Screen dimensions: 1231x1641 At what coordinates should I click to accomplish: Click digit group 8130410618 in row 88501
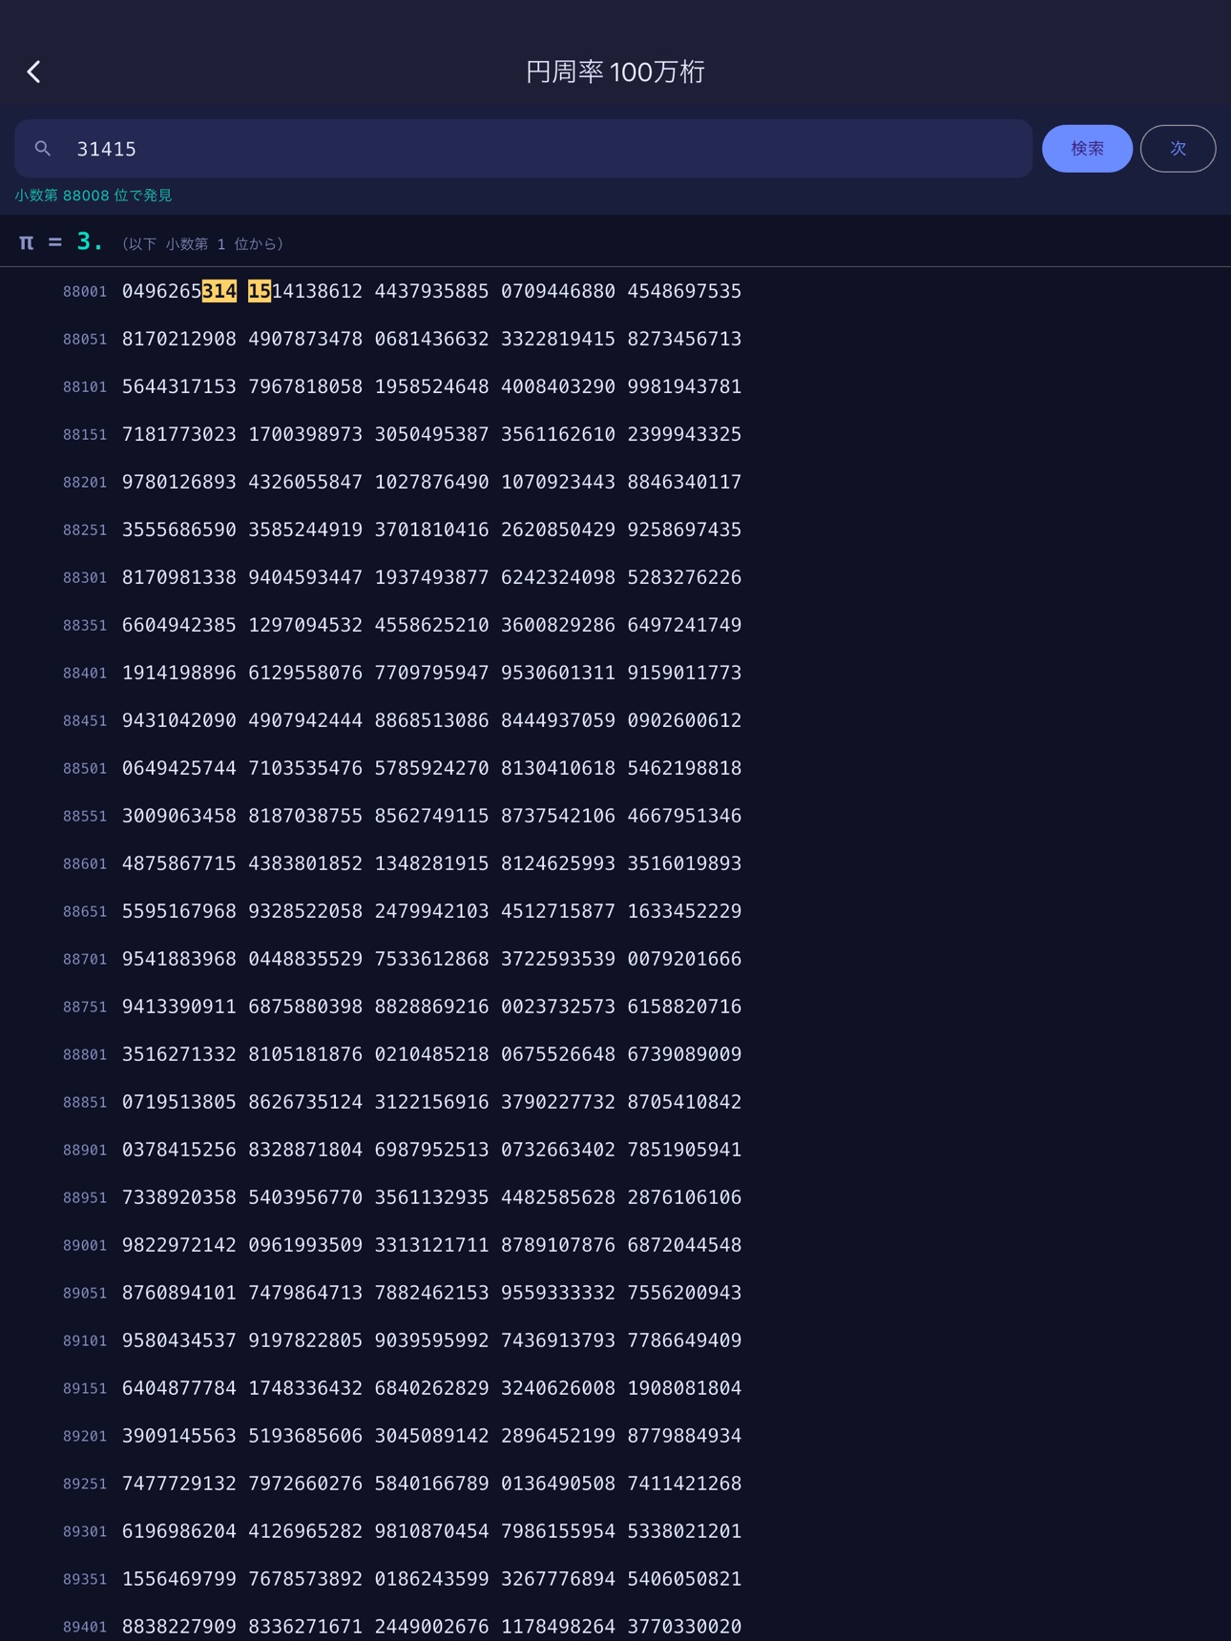click(x=558, y=768)
